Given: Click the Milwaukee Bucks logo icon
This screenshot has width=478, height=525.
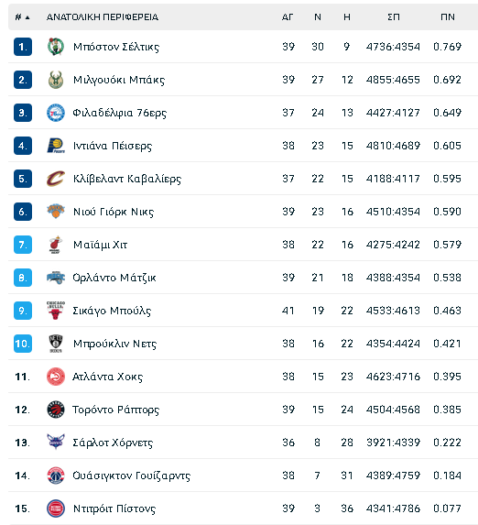Looking at the screenshot, I should coord(56,80).
